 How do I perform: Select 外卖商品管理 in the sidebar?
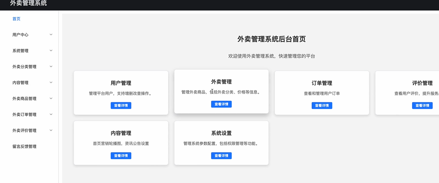pos(25,98)
